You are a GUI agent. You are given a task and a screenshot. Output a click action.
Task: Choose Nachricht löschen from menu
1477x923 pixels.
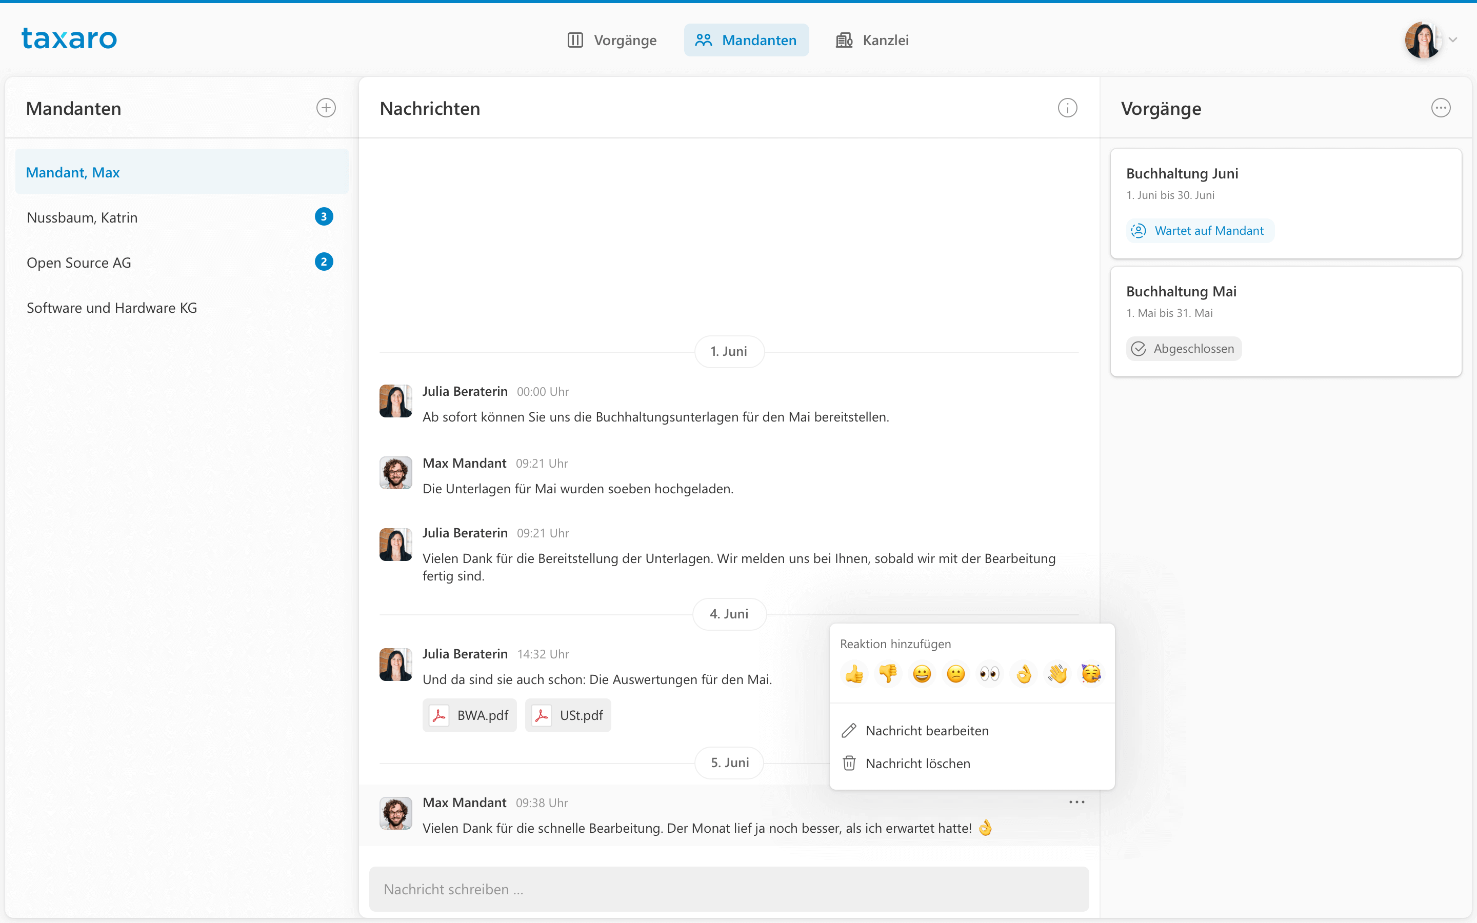917,764
